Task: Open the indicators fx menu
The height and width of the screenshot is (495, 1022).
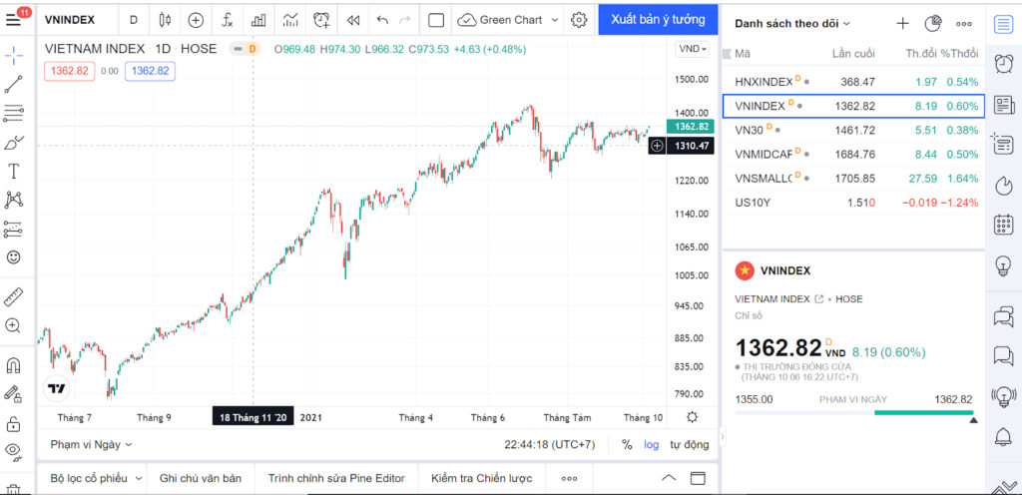Action: (x=227, y=20)
